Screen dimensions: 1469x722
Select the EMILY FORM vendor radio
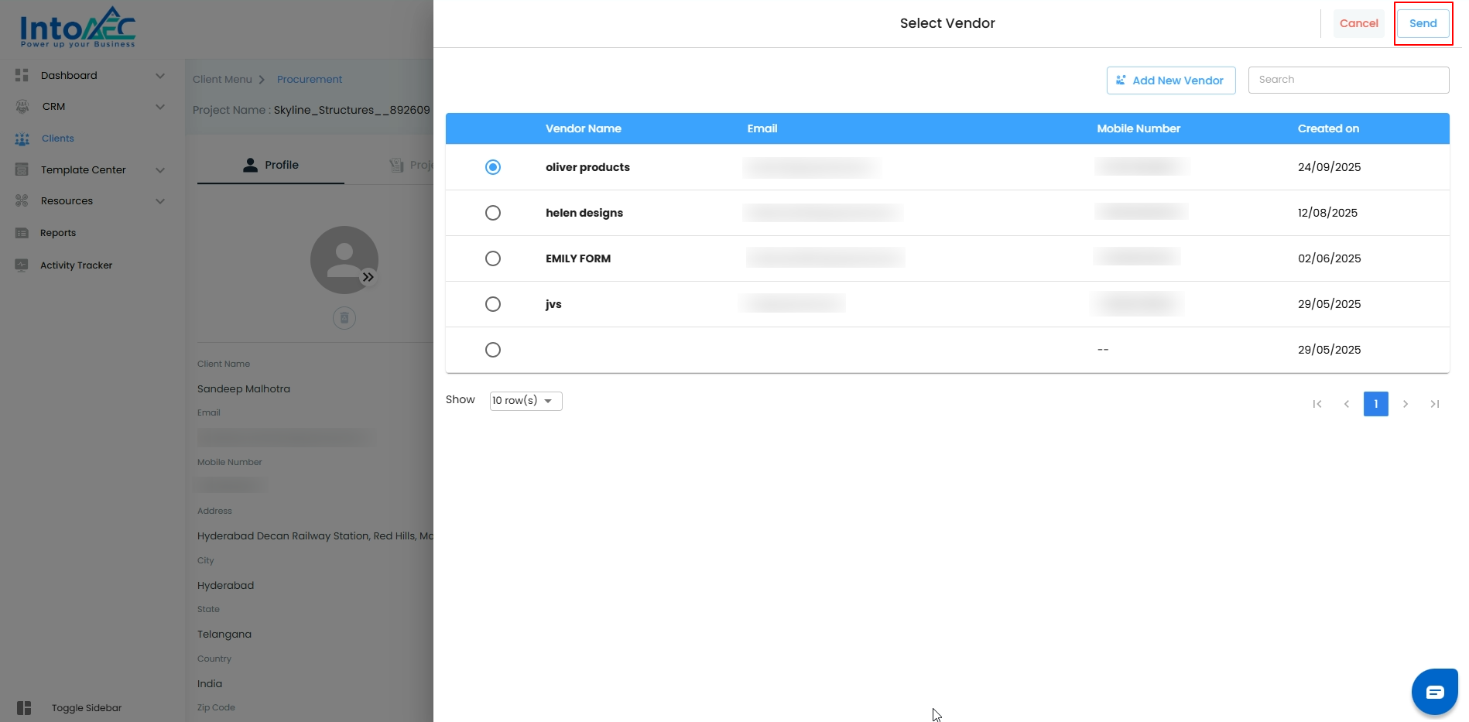[x=493, y=258]
